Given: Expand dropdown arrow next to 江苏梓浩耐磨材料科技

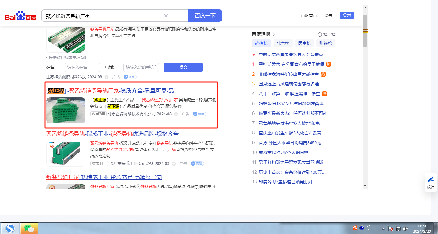Looking at the screenshot, I should (x=107, y=77).
